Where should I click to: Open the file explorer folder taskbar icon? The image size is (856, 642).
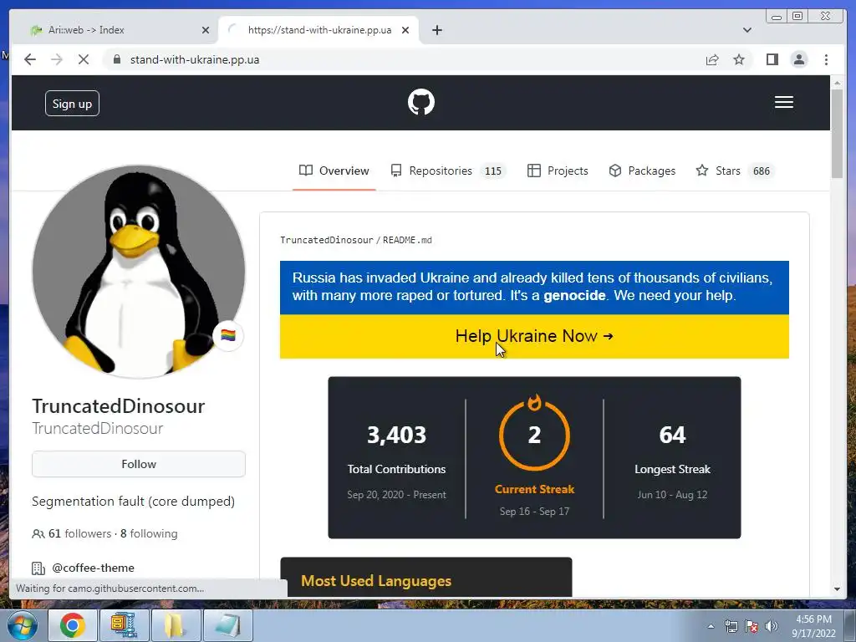(176, 625)
